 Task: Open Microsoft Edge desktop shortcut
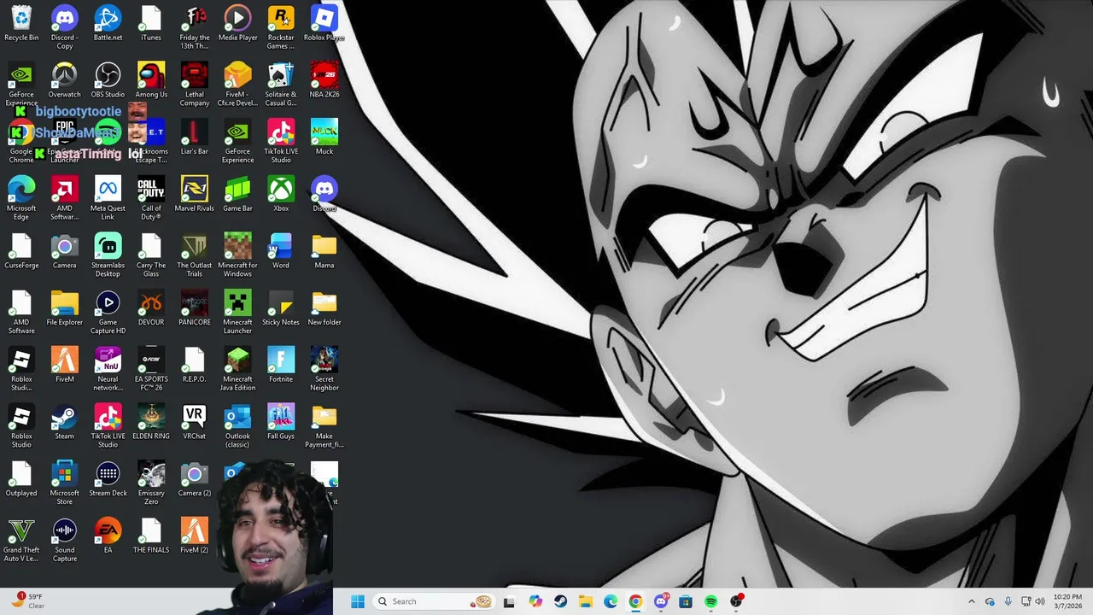21,198
